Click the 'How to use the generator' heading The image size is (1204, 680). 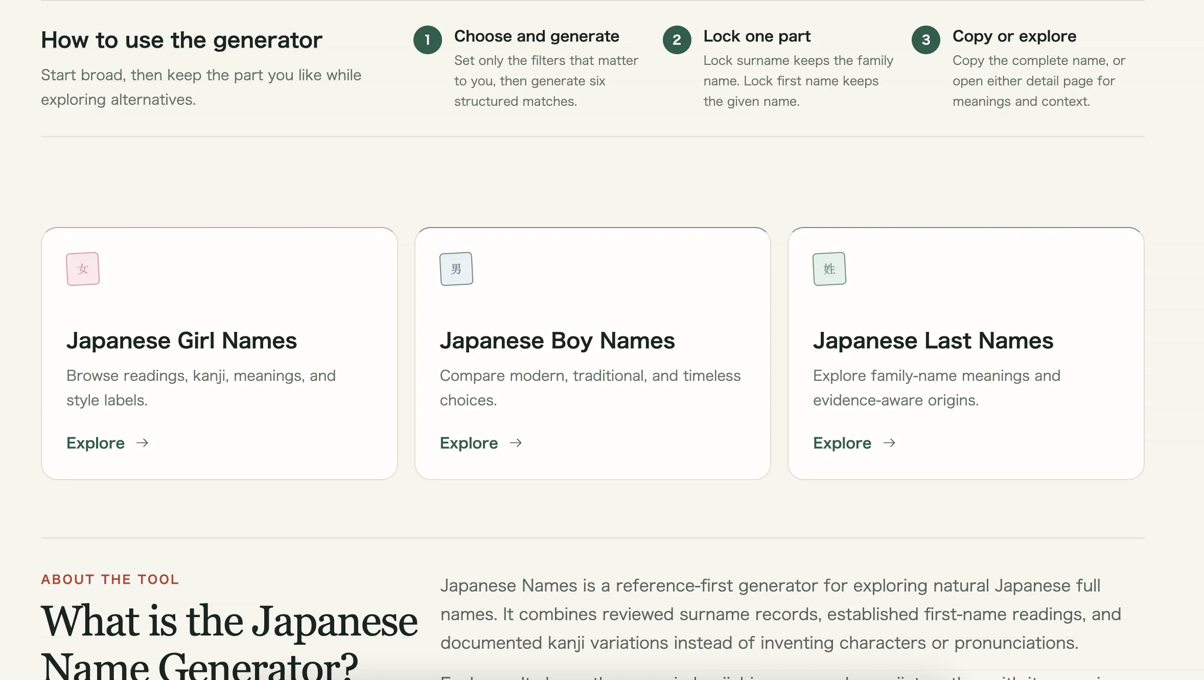pyautogui.click(x=181, y=40)
